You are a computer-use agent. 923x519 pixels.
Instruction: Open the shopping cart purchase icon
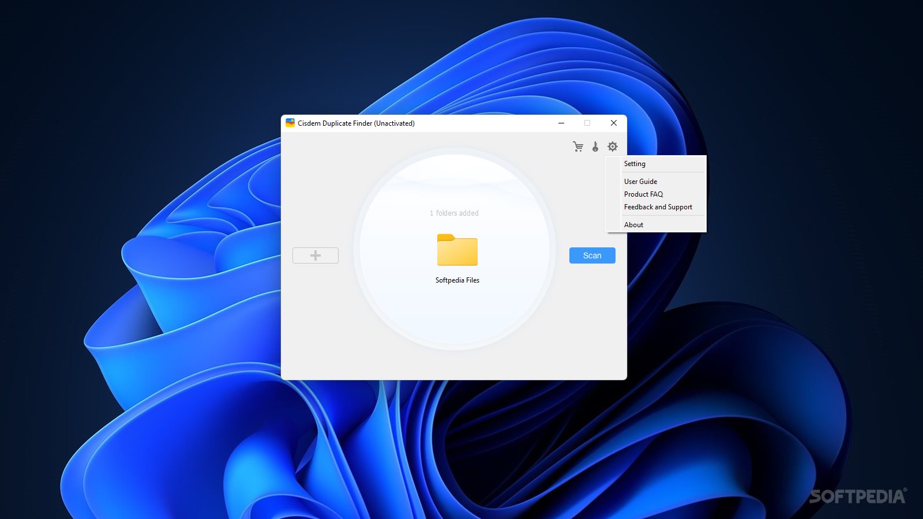coord(578,146)
